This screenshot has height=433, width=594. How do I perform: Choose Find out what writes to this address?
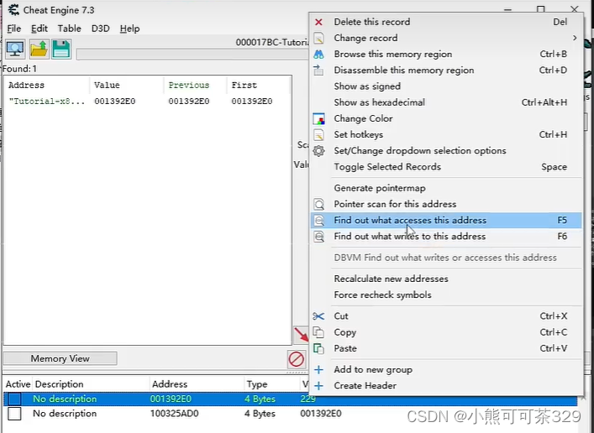(x=446, y=237)
